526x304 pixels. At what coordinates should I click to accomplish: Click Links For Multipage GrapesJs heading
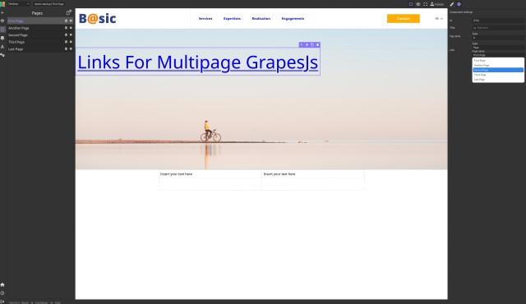[197, 62]
